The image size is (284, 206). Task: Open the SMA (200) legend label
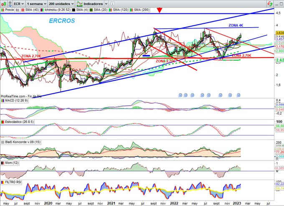point(142,10)
